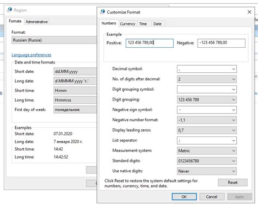
Task: Click the Reset instructions text
Action: click(151, 183)
